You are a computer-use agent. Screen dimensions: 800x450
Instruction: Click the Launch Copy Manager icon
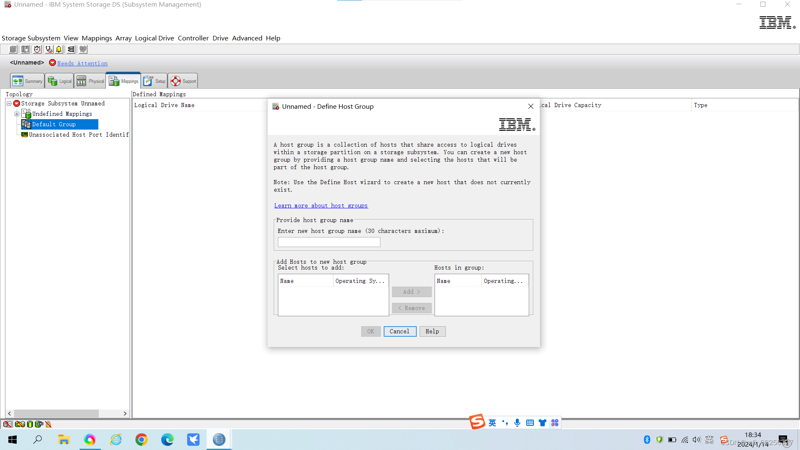point(82,49)
